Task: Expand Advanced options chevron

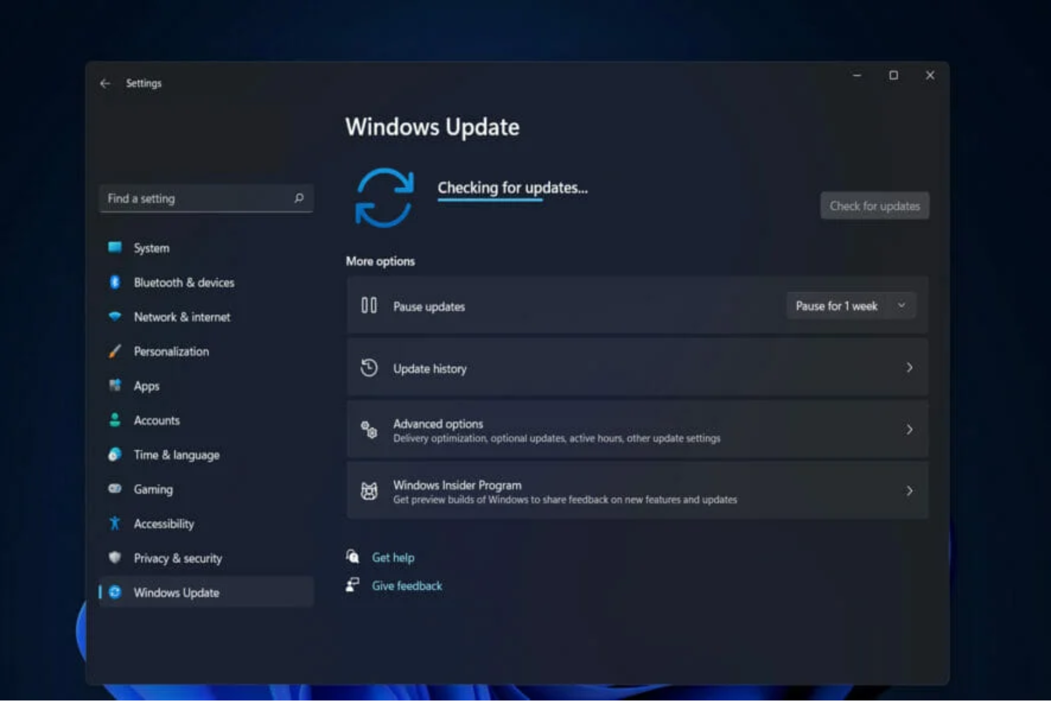Action: coord(909,430)
